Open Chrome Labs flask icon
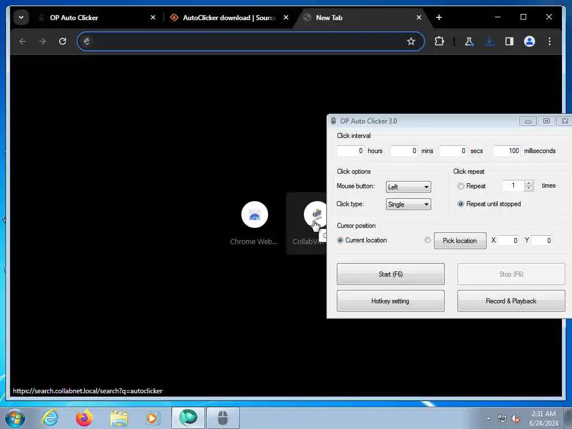Image resolution: width=572 pixels, height=429 pixels. click(x=469, y=41)
